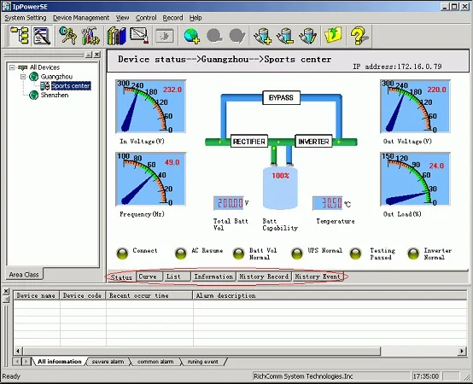This screenshot has height=384, width=473.
Task: Open the device tree view toolbar icon
Action: click(19, 36)
